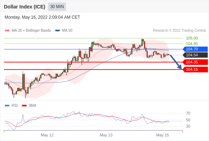Toggle the MA 50 legend entry

click(x=64, y=31)
